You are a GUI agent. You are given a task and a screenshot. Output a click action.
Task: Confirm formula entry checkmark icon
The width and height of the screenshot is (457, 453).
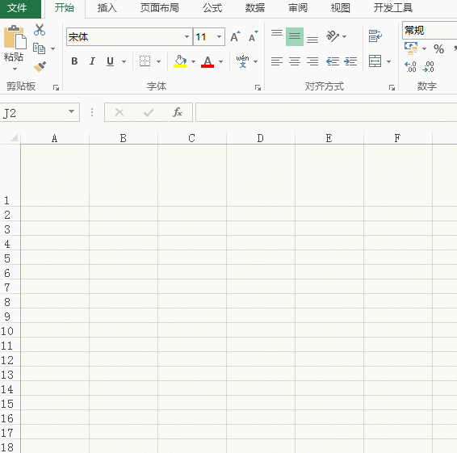coord(149,112)
